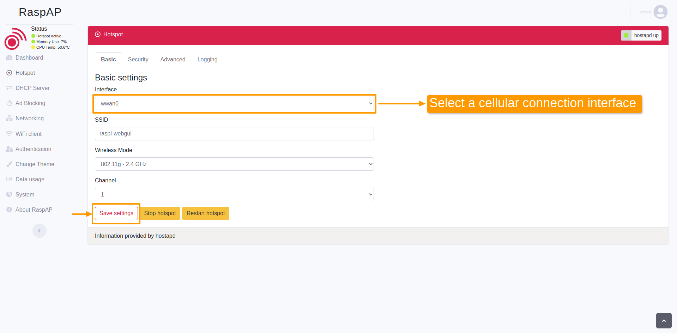This screenshot has height=333, width=677.
Task: Click the Authentication user-lock icon
Action: pos(9,149)
